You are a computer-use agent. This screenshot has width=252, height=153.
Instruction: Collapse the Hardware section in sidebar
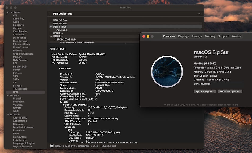(7, 12)
